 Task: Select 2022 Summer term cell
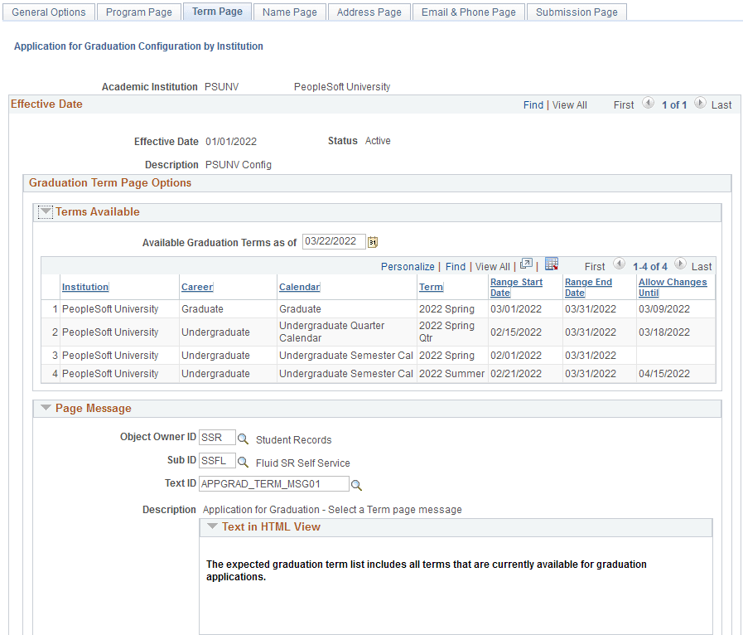451,374
